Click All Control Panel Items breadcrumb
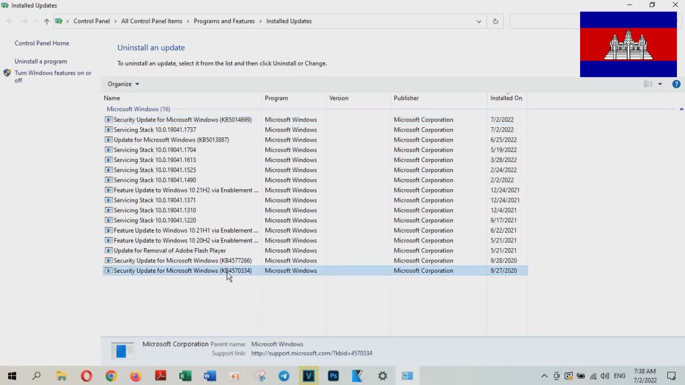 pos(151,21)
